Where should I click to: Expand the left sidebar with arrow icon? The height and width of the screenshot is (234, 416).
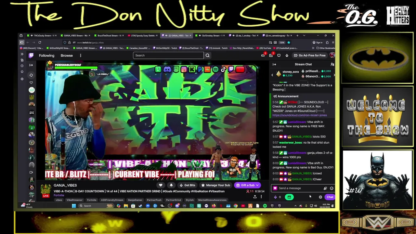[31, 65]
